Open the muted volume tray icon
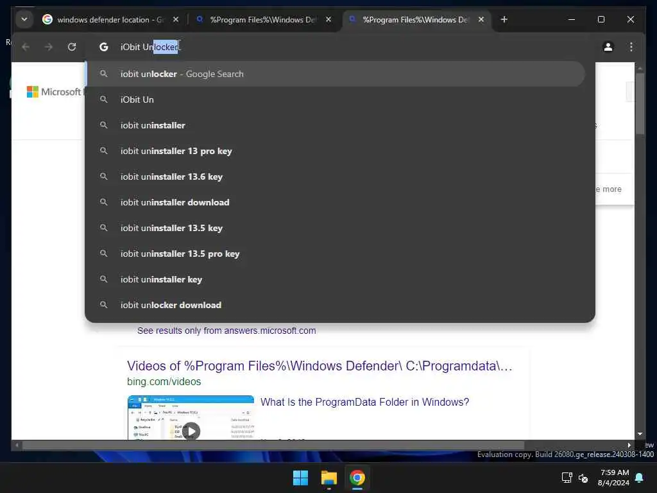657x493 pixels. (x=583, y=478)
